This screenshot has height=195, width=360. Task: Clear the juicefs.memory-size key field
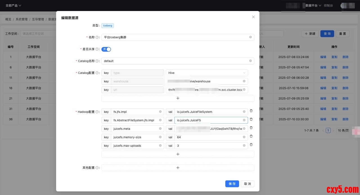[160, 137]
